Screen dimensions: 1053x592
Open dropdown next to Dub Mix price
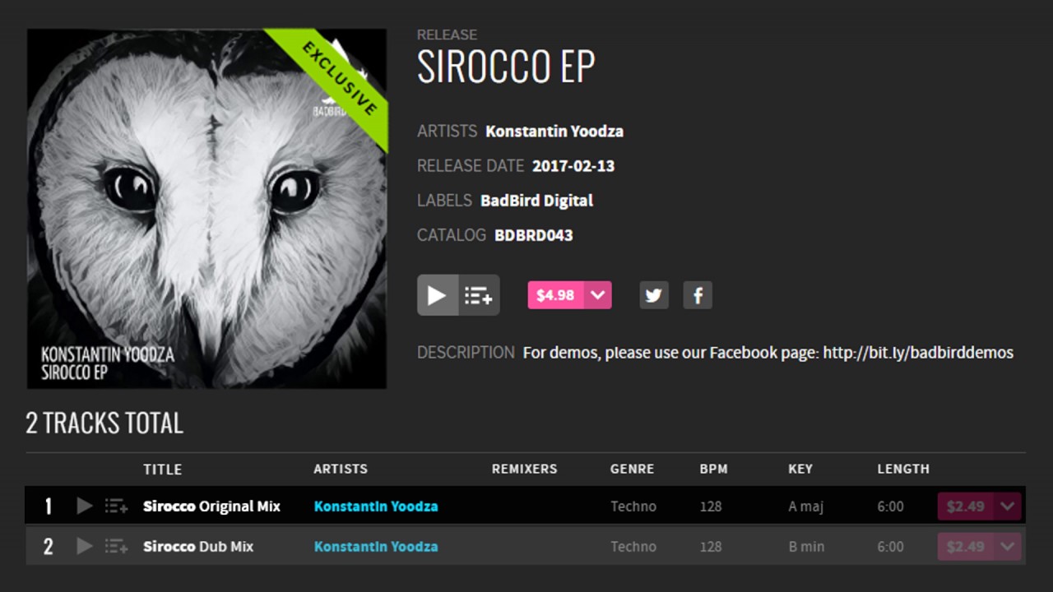tap(1008, 547)
